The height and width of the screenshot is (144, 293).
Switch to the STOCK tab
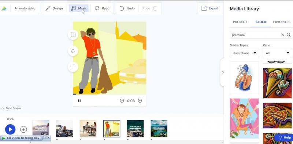tap(261, 22)
